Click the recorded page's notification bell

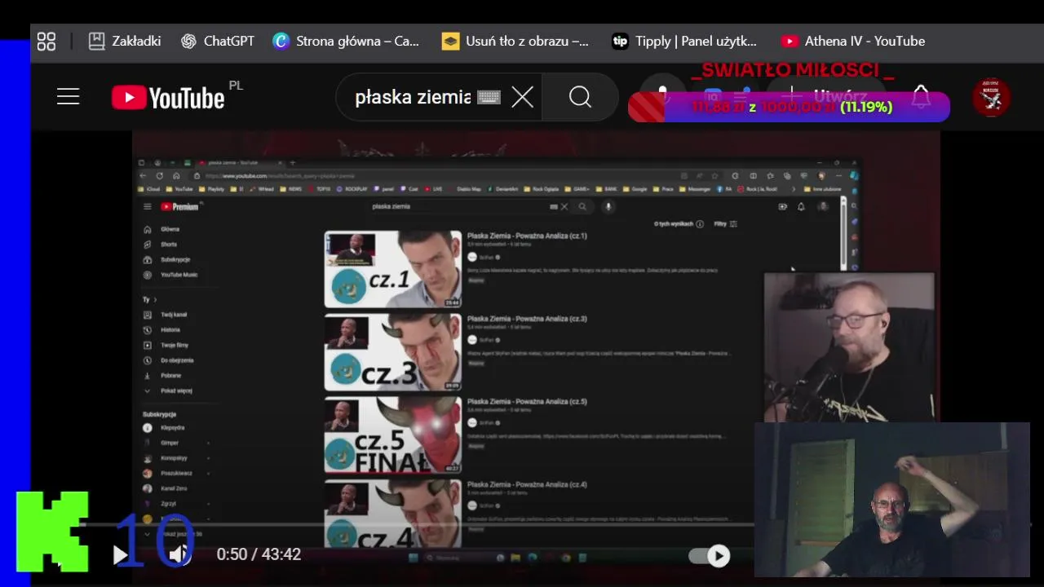pyautogui.click(x=801, y=207)
